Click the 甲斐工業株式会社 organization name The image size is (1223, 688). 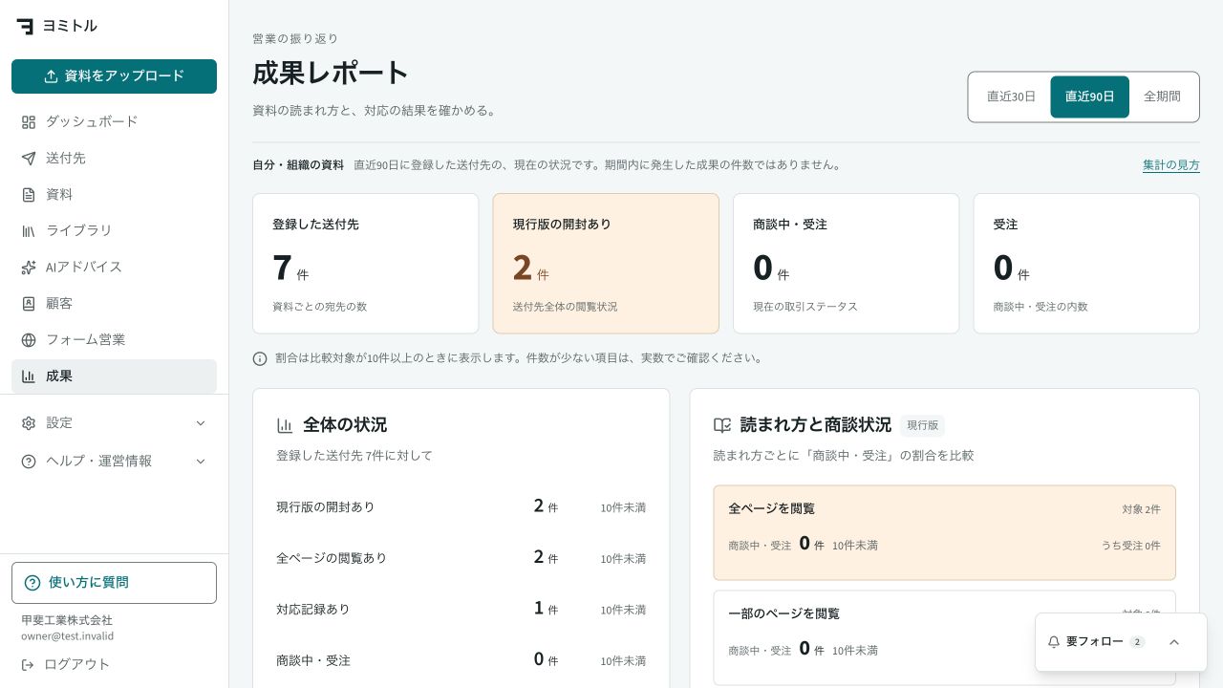(x=67, y=620)
